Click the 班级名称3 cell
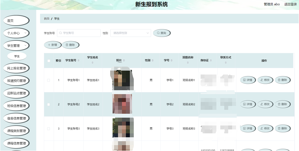Viewport: 299px width, 151px height. click(189, 129)
